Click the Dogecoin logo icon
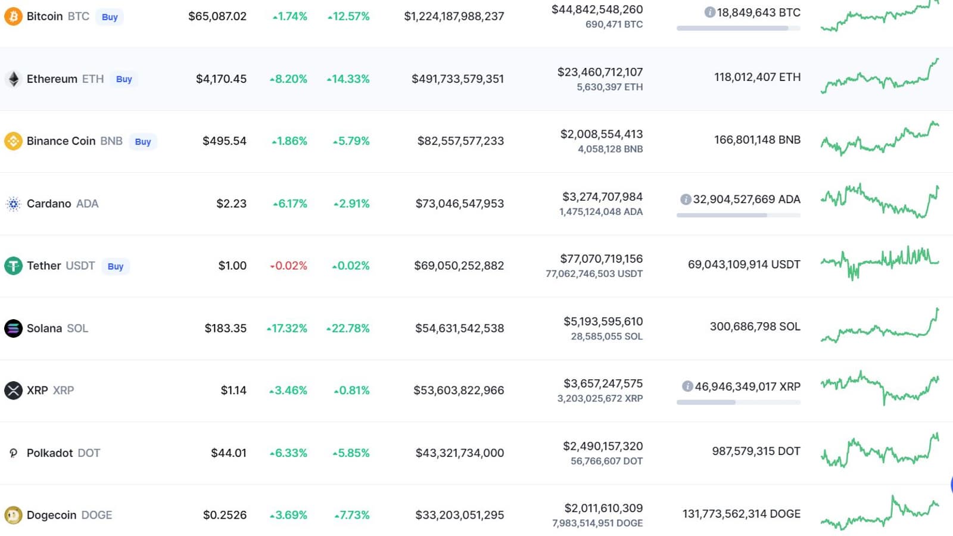This screenshot has width=953, height=536. (13, 515)
